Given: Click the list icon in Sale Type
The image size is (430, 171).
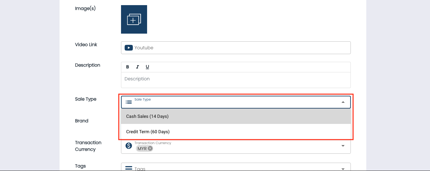Looking at the screenshot, I should coord(129,102).
